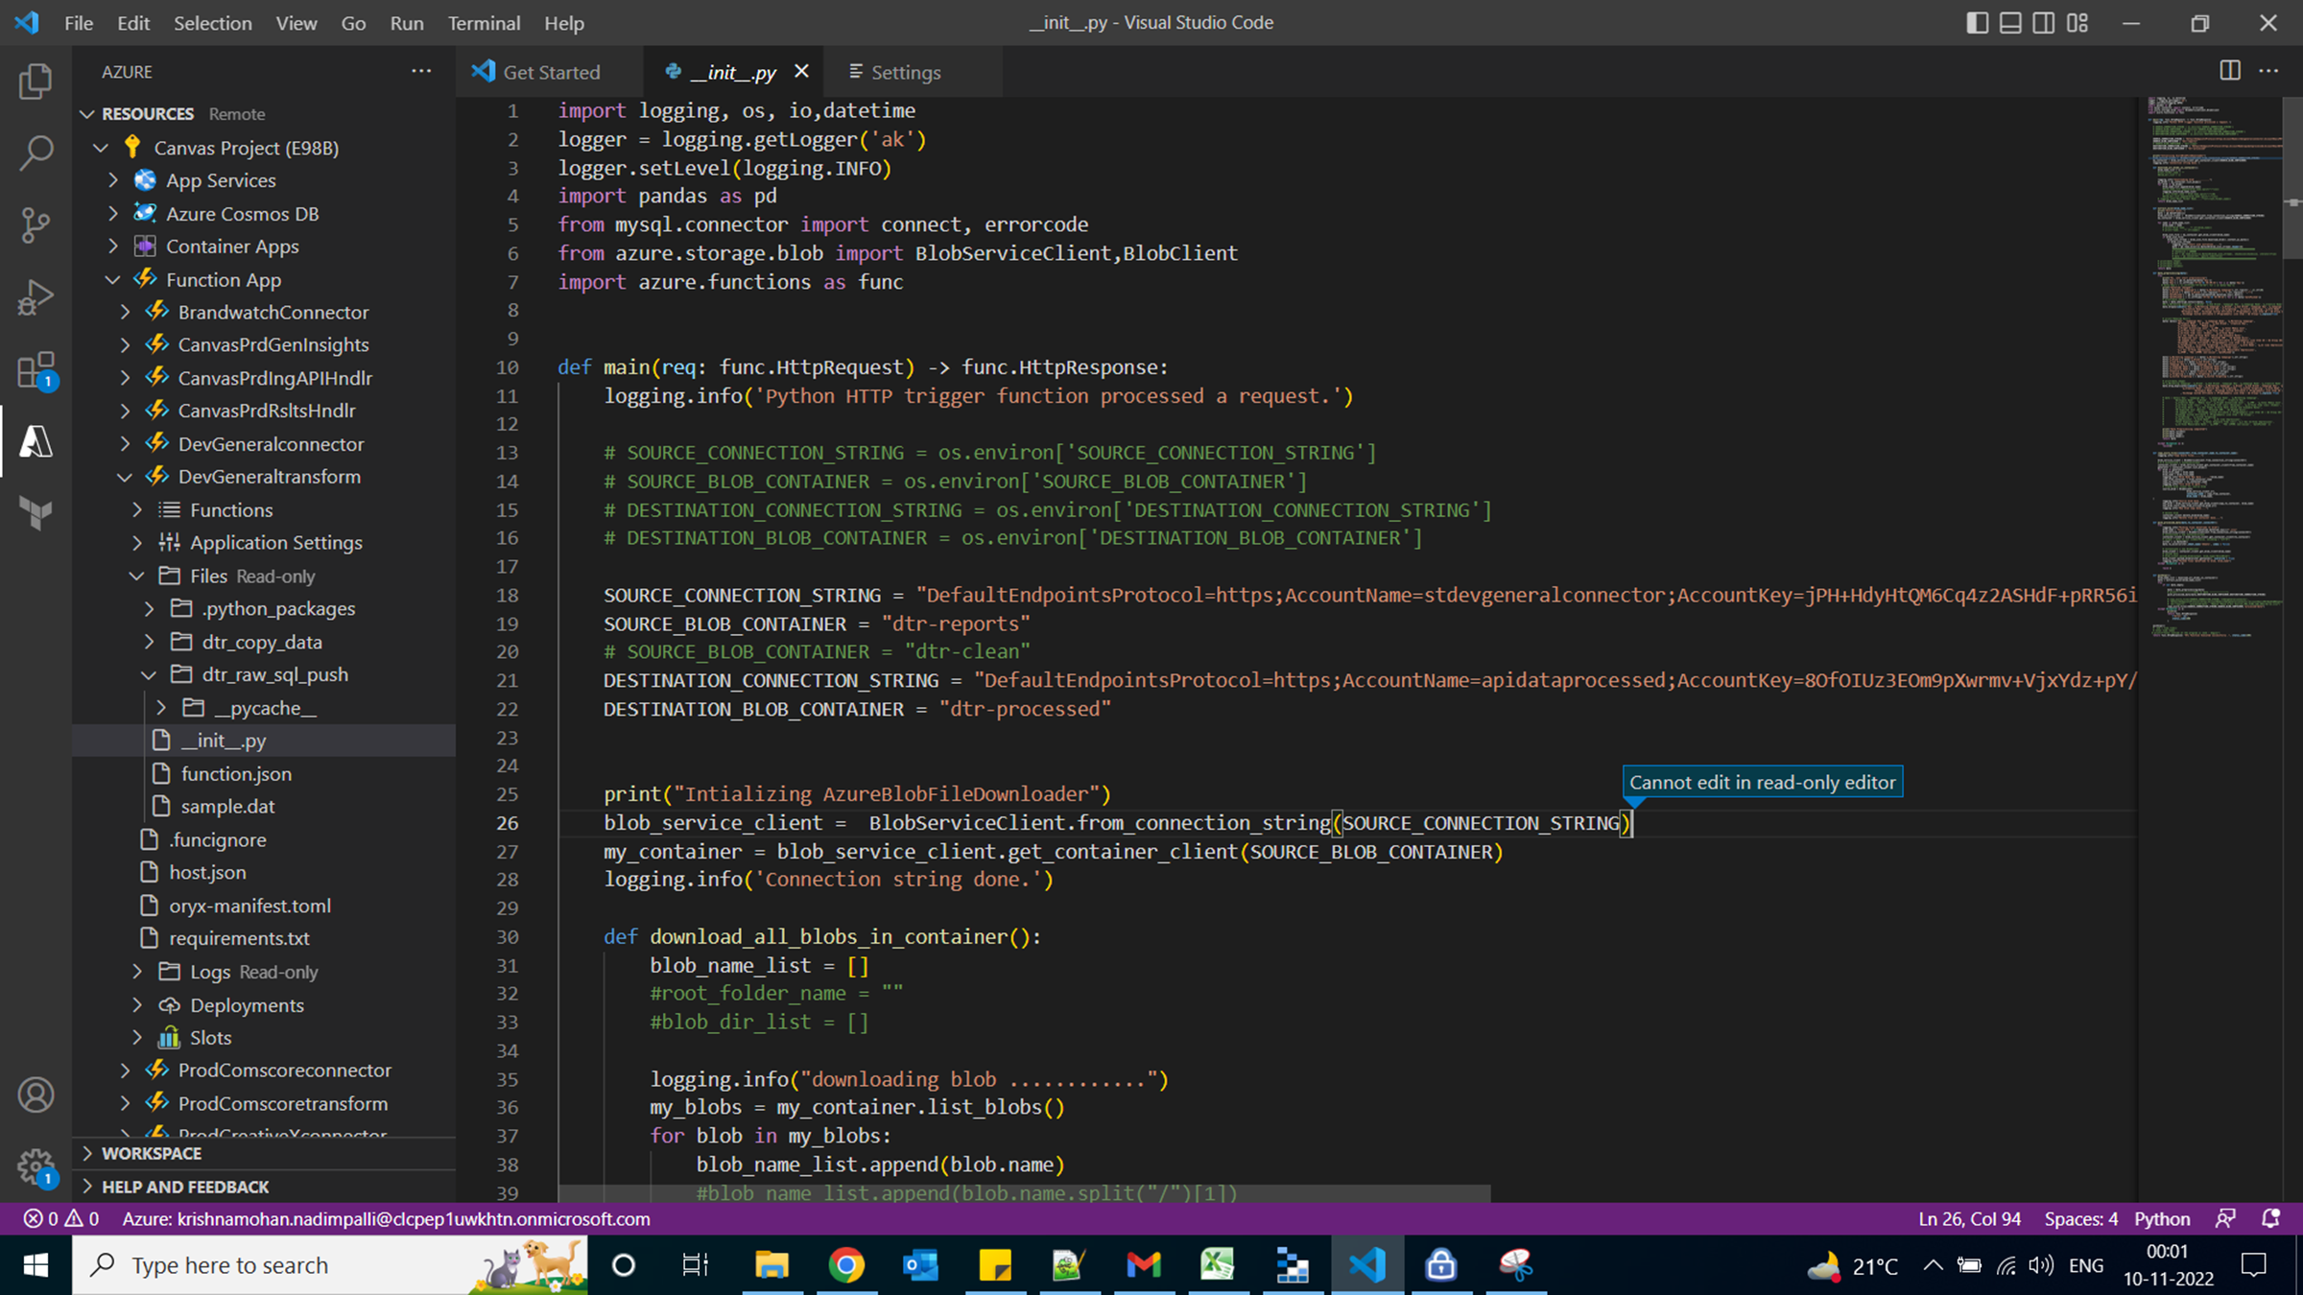The height and width of the screenshot is (1295, 2303).
Task: Open Excel from the taskbar
Action: click(x=1218, y=1265)
